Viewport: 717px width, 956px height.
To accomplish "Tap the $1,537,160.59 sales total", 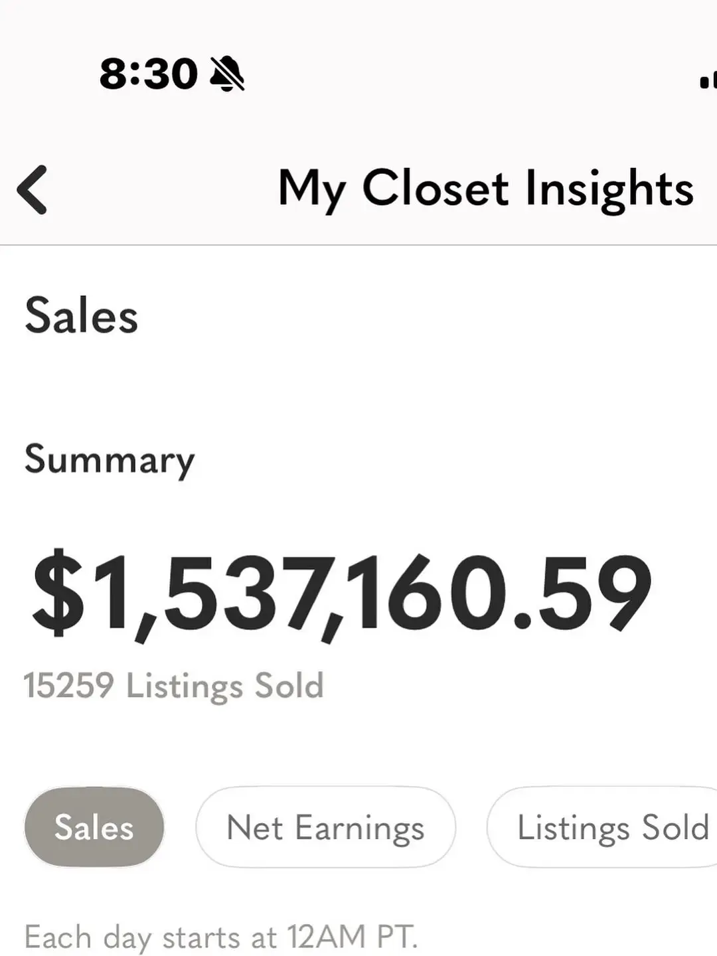I will click(x=342, y=593).
